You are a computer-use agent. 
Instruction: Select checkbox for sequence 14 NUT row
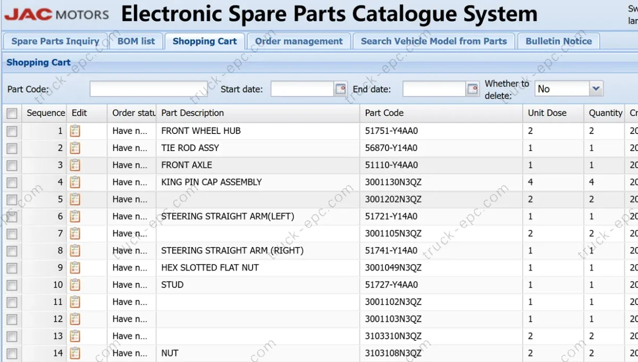[12, 353]
